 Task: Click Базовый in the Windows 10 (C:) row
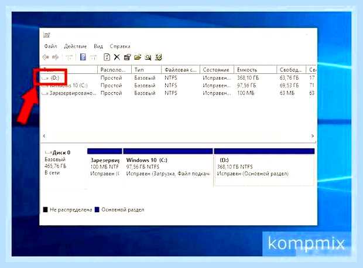coord(145,86)
